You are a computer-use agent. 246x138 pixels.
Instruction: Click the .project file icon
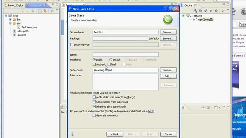point(15,35)
